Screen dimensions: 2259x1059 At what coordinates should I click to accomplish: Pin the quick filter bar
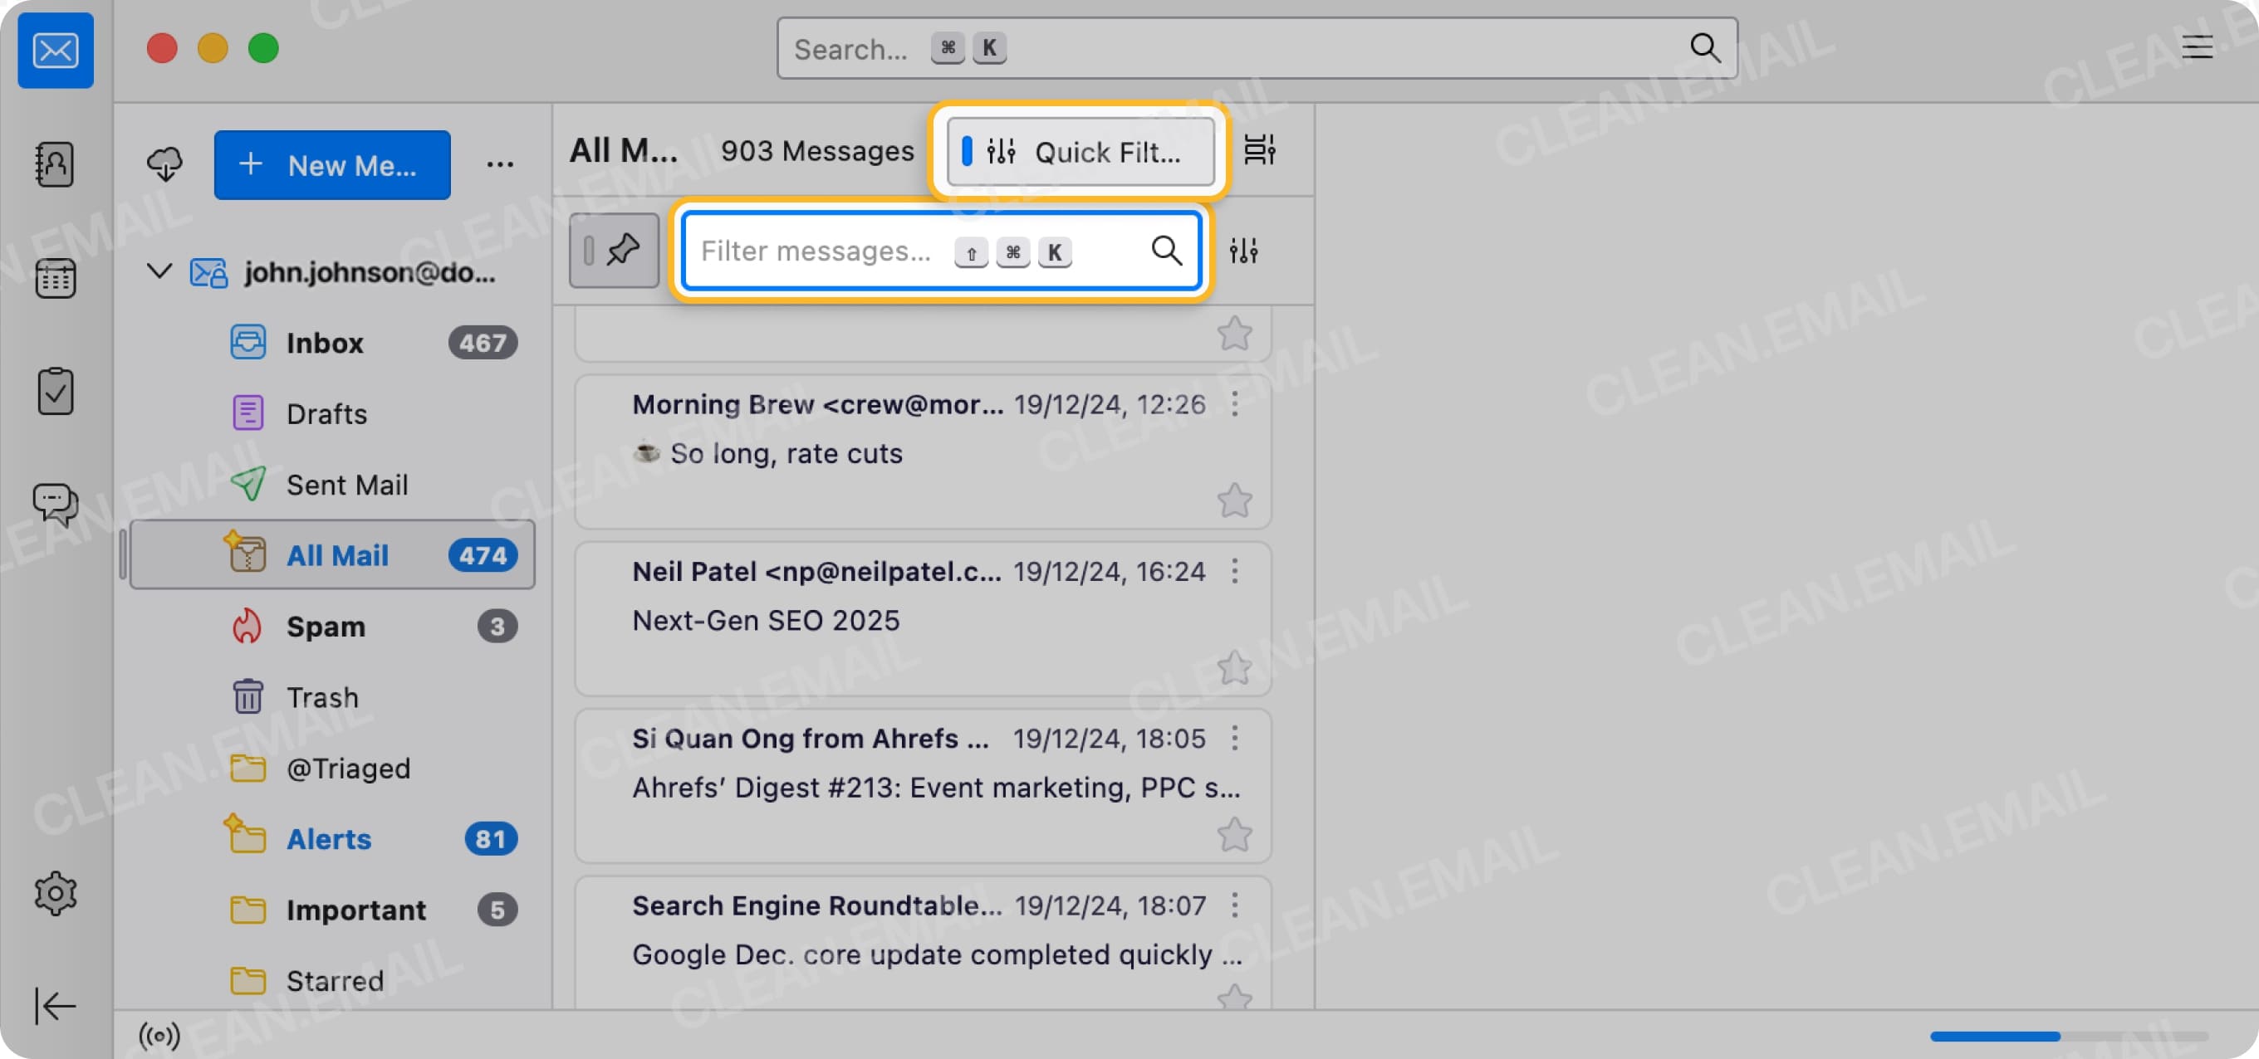(x=614, y=251)
